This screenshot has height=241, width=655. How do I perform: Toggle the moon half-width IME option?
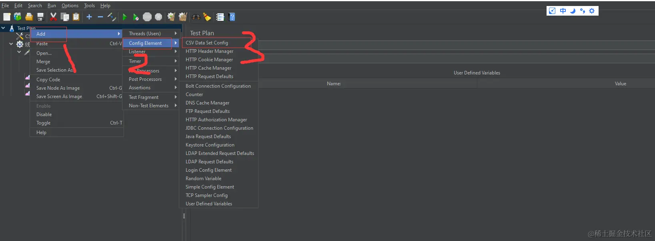coord(573,11)
